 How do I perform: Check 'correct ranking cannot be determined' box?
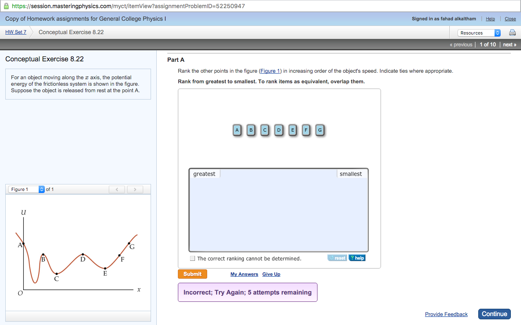coord(193,258)
